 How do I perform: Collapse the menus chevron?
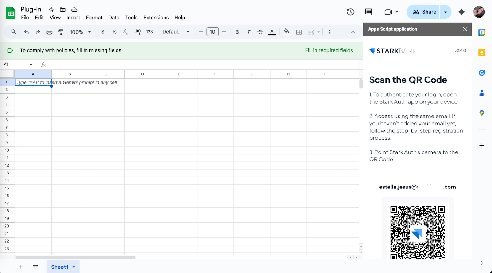click(x=353, y=32)
